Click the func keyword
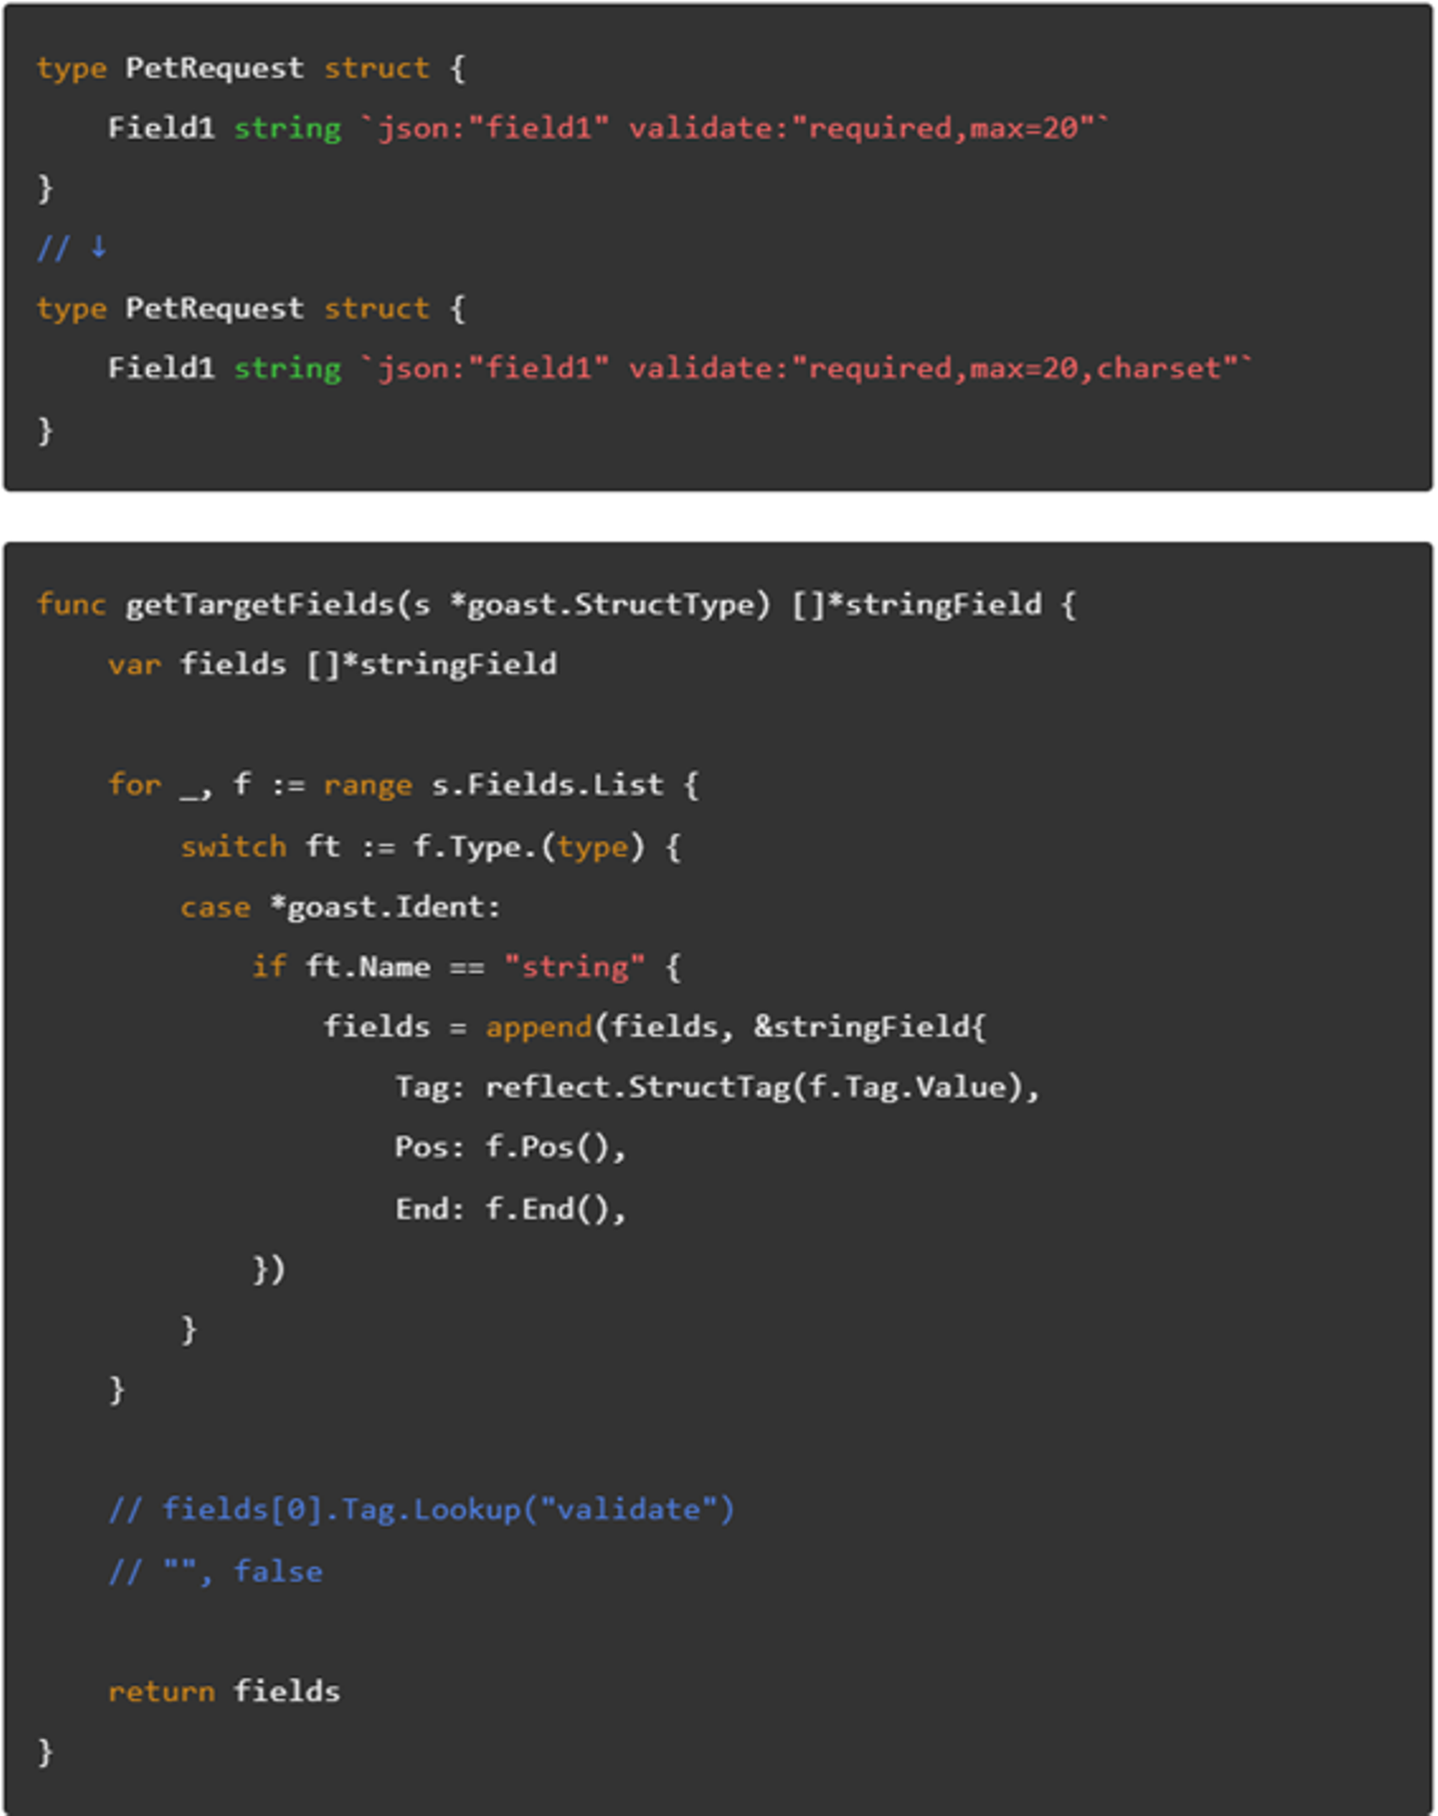Viewport: 1438px width, 1816px height. (71, 604)
